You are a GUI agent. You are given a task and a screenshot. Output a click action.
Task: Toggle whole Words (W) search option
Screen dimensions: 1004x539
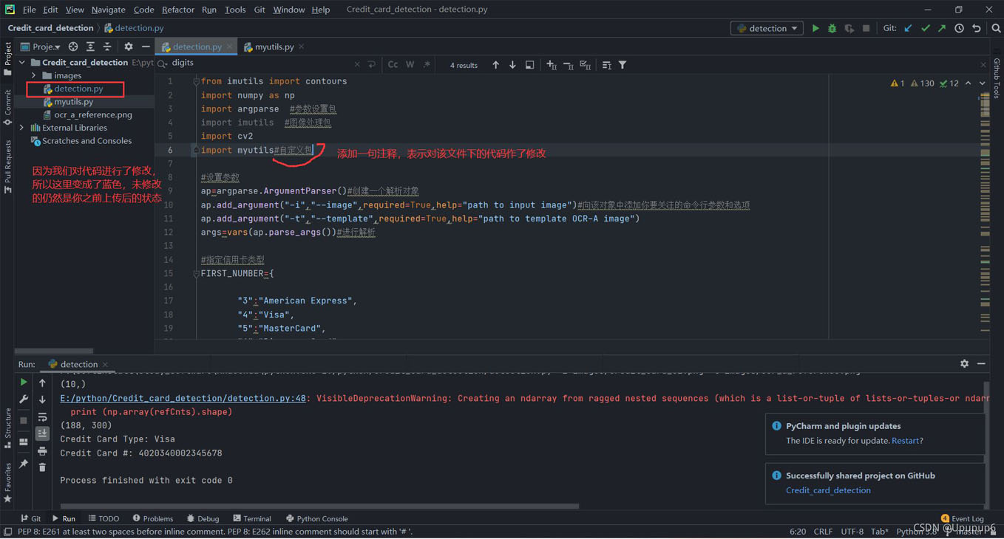410,65
